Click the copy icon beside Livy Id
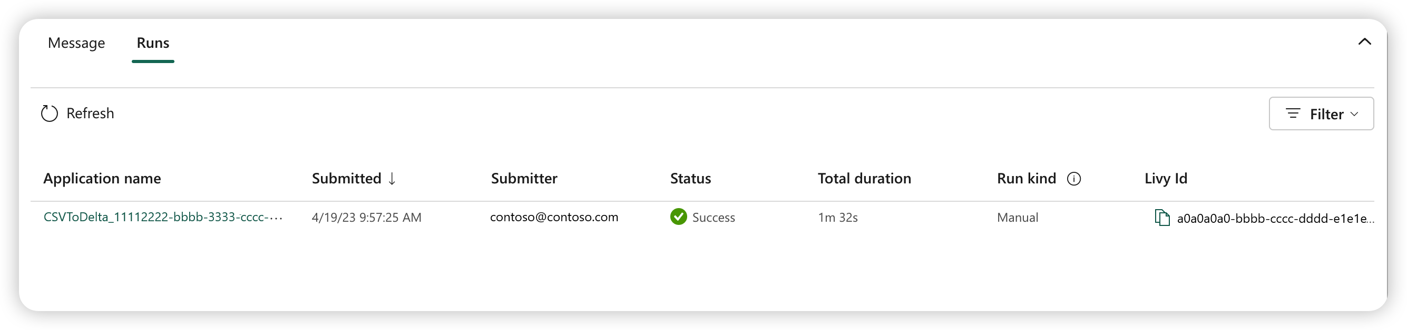This screenshot has height=330, width=1407. pyautogui.click(x=1162, y=217)
